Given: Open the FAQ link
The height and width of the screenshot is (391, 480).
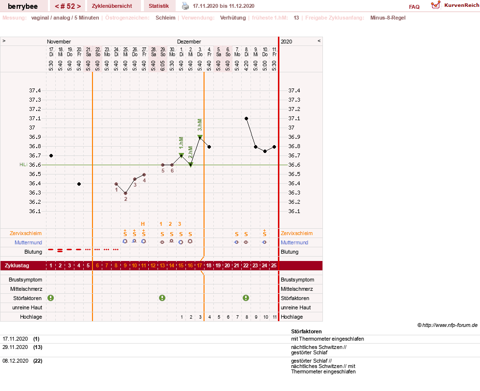Looking at the screenshot, I should click(414, 7).
